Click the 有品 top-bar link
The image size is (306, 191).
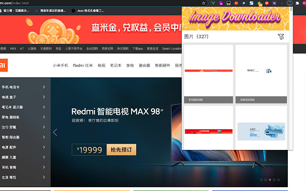click(x=58, y=49)
